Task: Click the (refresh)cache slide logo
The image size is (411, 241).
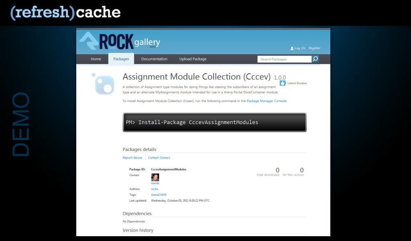Action: point(65,12)
